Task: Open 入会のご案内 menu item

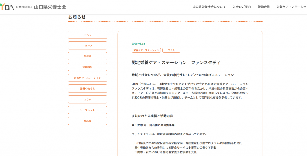Action: (242, 7)
